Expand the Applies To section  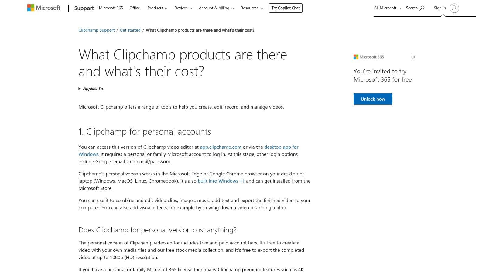pos(91,89)
